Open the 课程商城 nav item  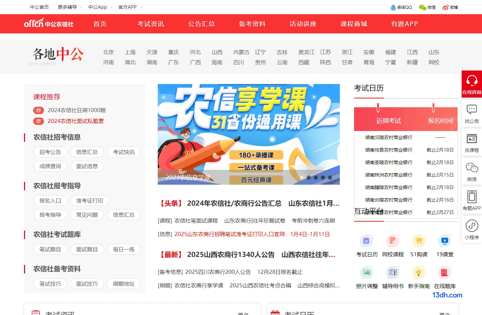pyautogui.click(x=354, y=24)
